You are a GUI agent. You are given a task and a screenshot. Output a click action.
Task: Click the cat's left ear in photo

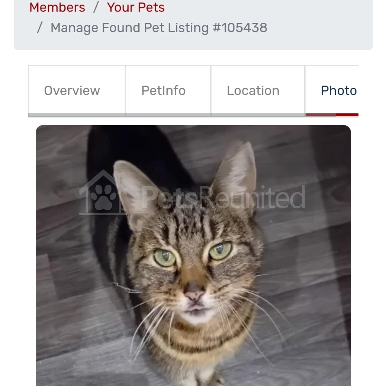click(132, 190)
